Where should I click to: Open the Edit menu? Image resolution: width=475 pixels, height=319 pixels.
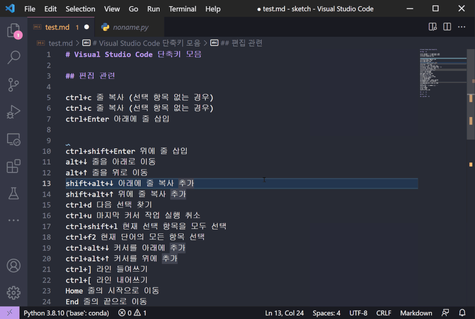click(x=50, y=9)
